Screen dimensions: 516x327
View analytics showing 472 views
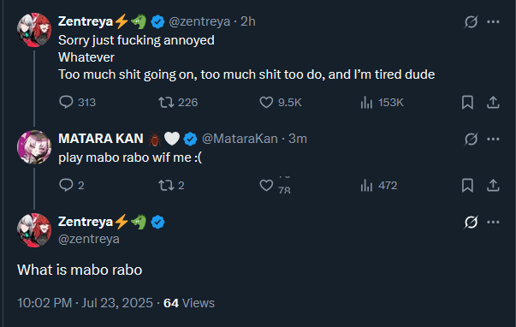(379, 186)
